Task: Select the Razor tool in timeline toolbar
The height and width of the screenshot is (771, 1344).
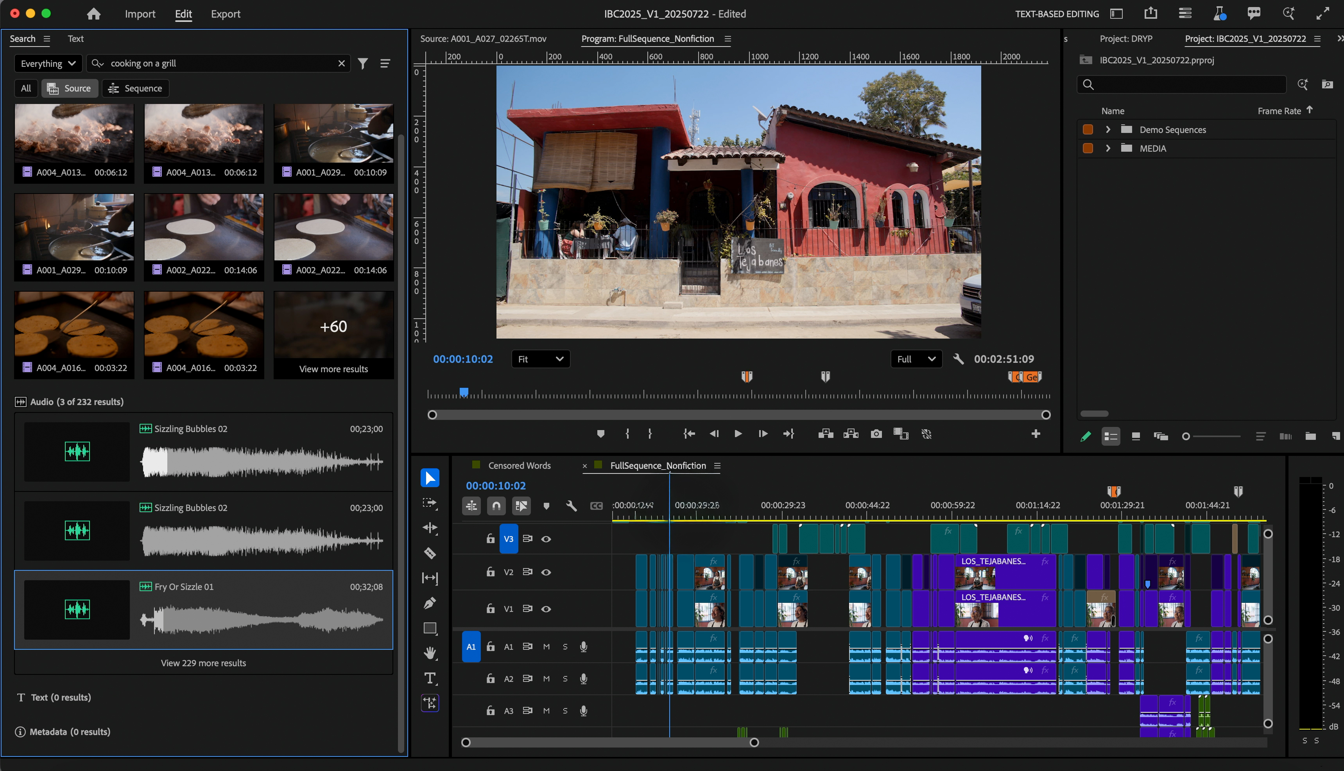Action: (x=430, y=553)
